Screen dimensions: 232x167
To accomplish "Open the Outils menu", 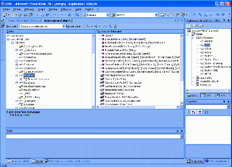I will [x=78, y=10].
